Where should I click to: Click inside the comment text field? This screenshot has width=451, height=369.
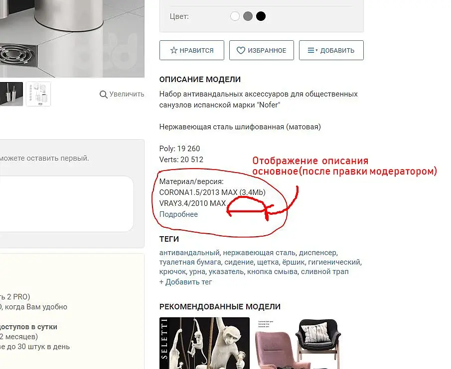pos(67,204)
